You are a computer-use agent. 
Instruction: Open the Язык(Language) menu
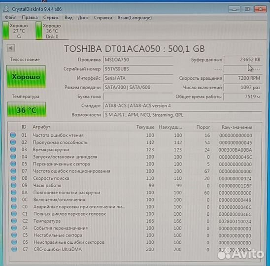135,18
